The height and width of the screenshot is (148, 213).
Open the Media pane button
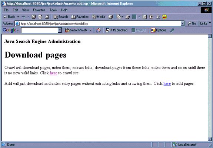(x=99, y=17)
